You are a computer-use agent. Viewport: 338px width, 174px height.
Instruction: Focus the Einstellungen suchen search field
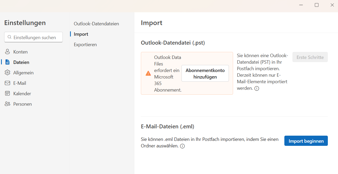[x=36, y=37]
